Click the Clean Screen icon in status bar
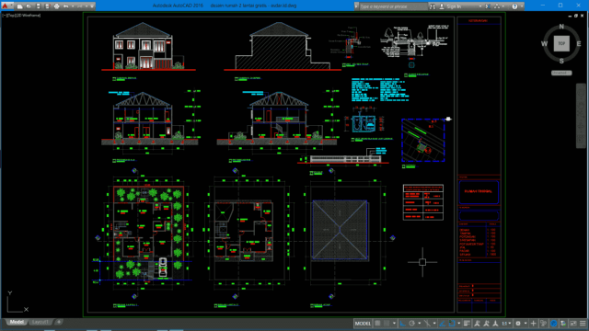Screen dimensions: 589x331 click(573, 324)
